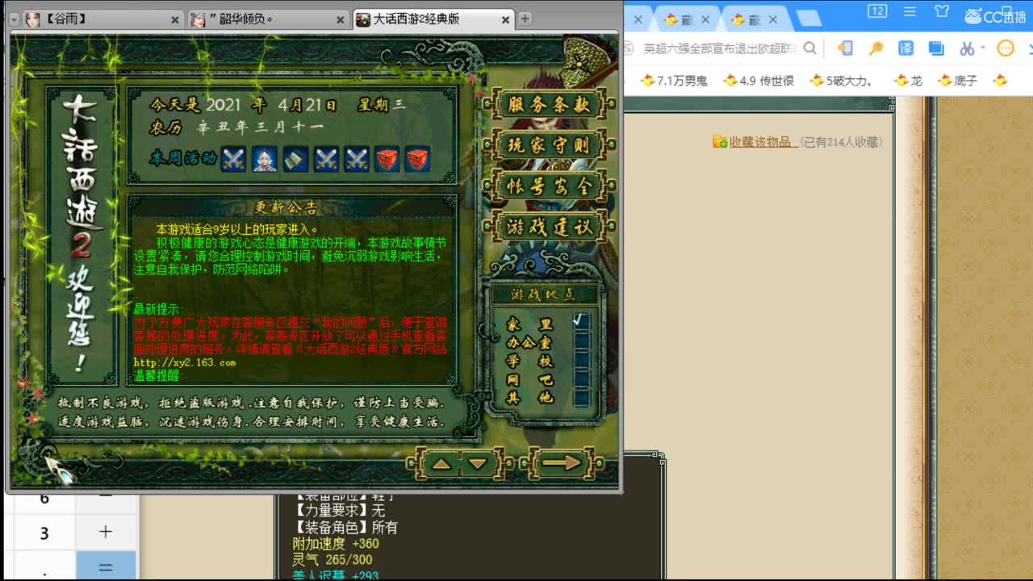Open the 服务条款 button

(x=549, y=104)
